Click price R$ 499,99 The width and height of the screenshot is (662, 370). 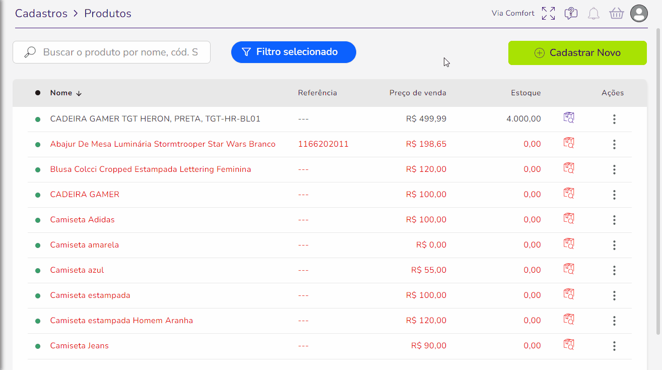click(426, 119)
